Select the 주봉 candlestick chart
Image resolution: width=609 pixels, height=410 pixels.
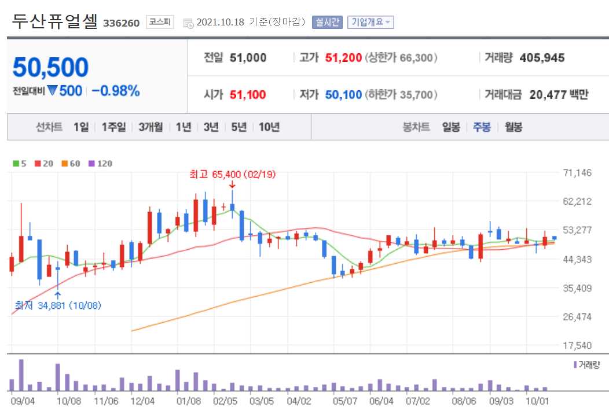pos(482,127)
